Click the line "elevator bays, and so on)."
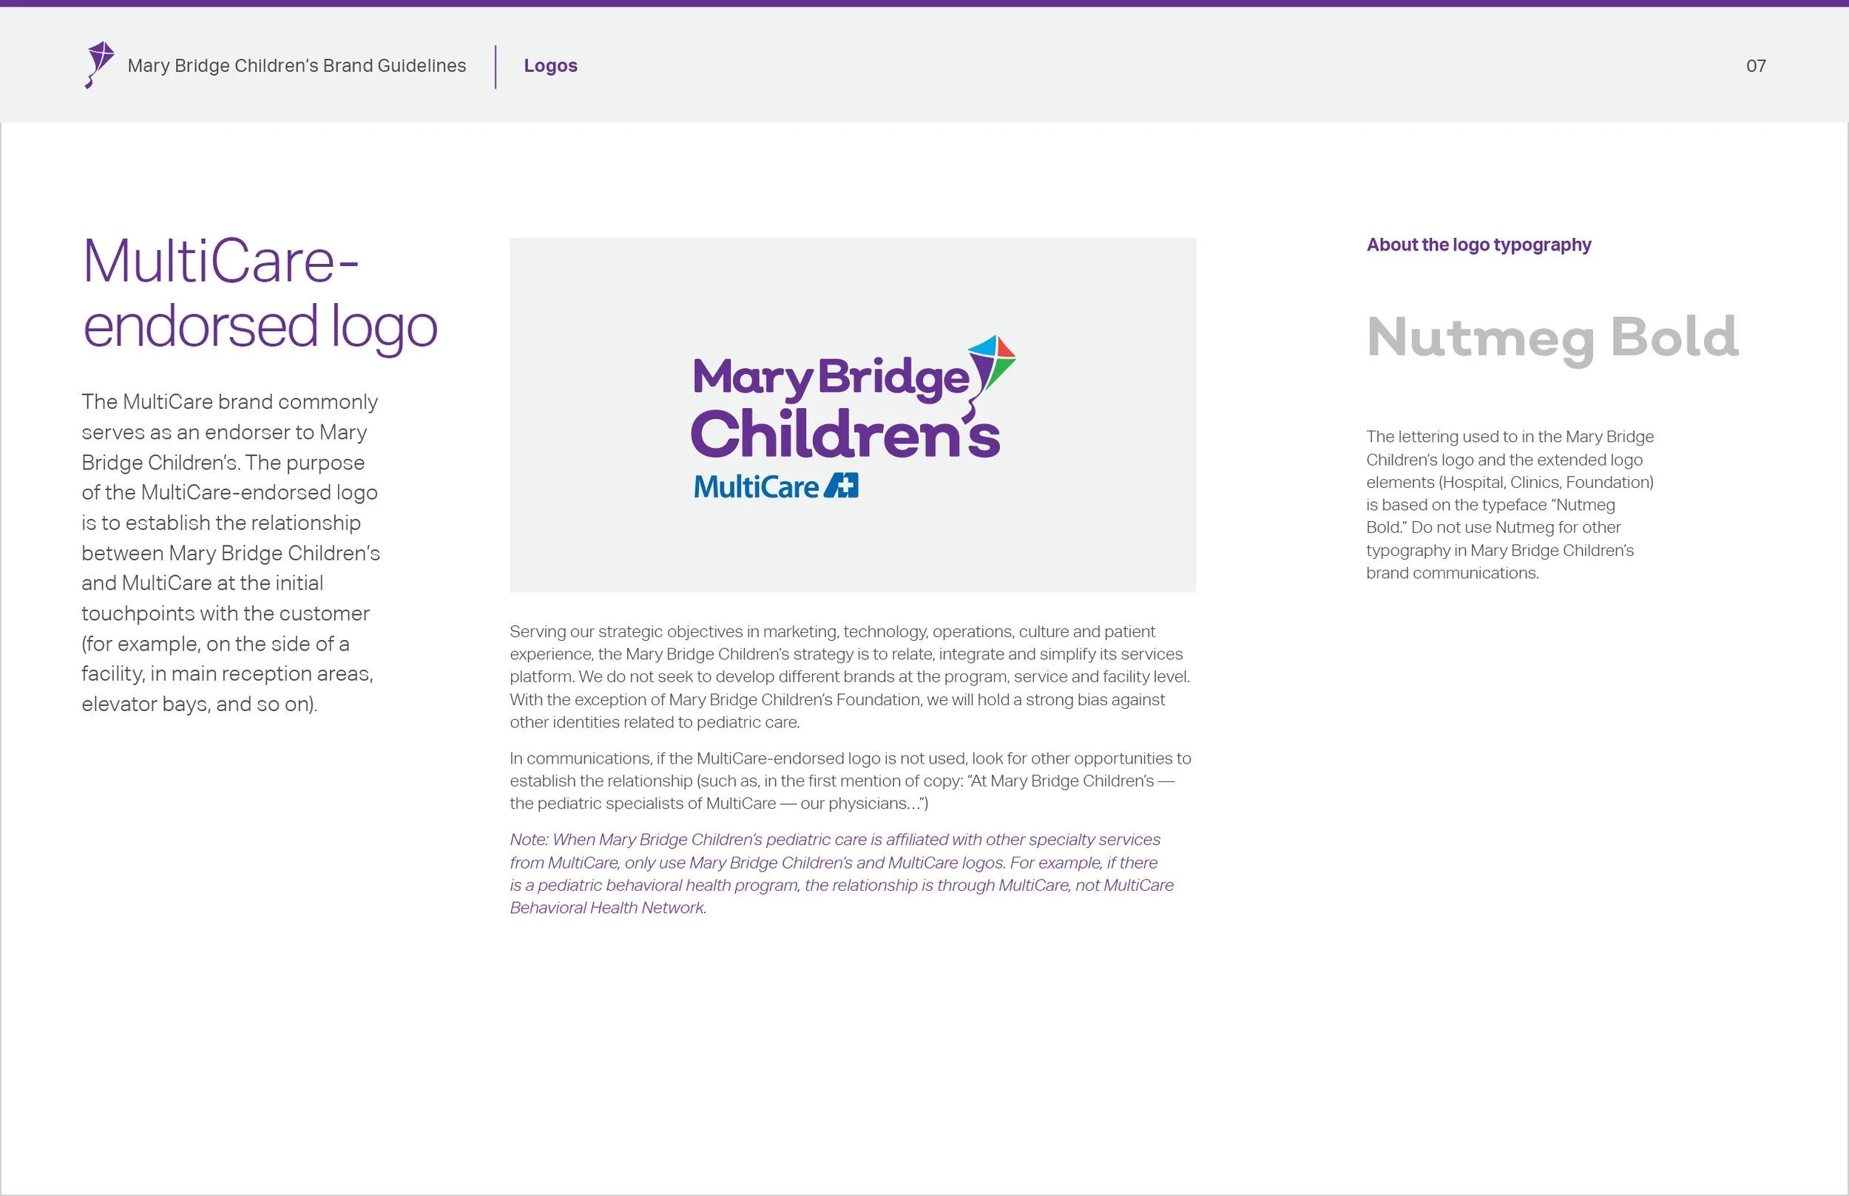This screenshot has height=1196, width=1849. (200, 704)
